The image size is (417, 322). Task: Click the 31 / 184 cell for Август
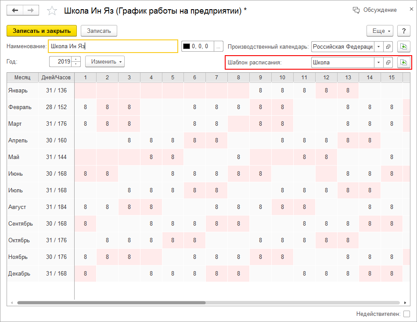[56, 207]
